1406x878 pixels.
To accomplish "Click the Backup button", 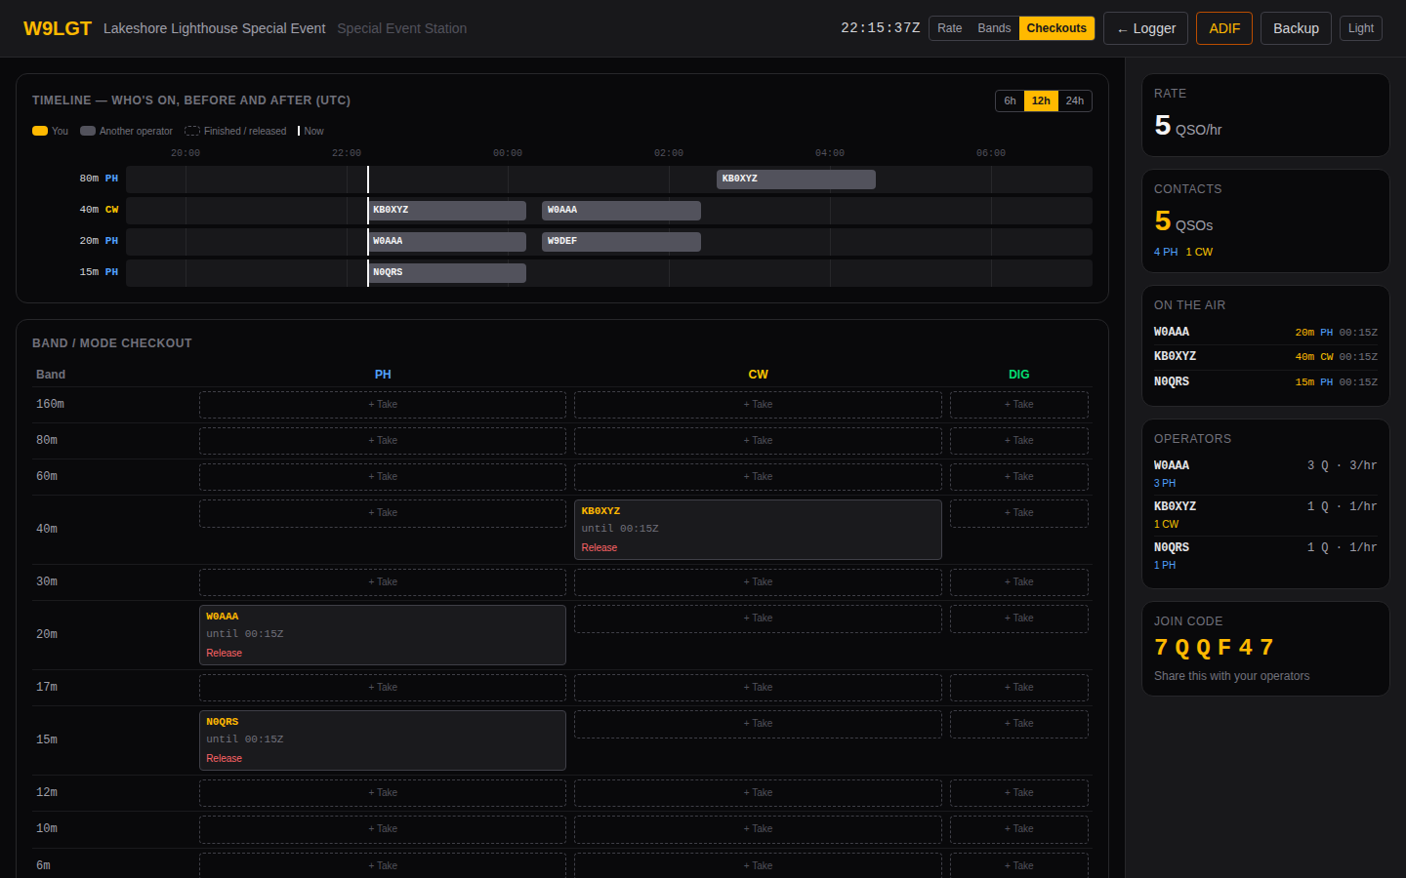I will [x=1296, y=28].
